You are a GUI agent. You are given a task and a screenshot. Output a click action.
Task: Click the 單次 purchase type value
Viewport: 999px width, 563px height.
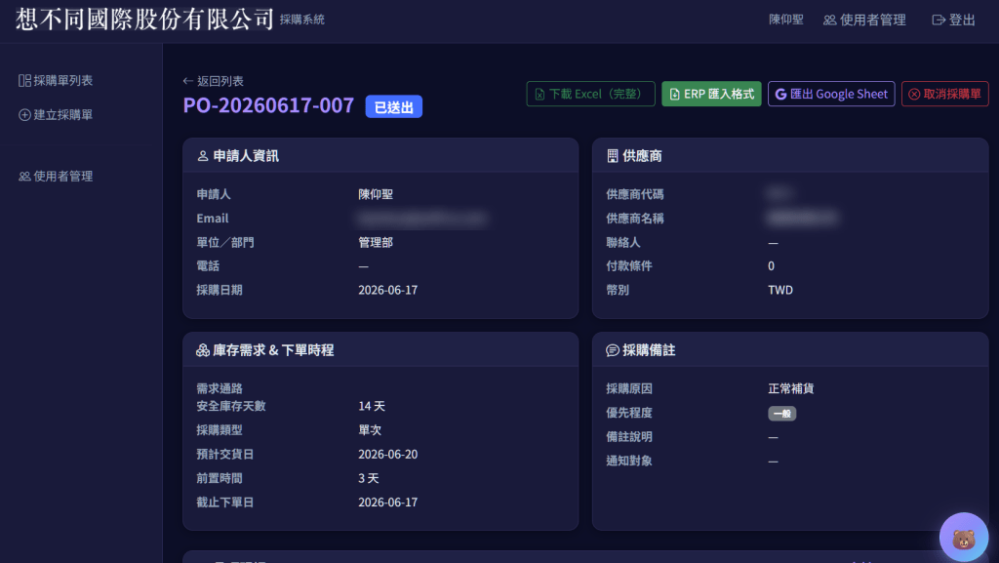(x=370, y=430)
